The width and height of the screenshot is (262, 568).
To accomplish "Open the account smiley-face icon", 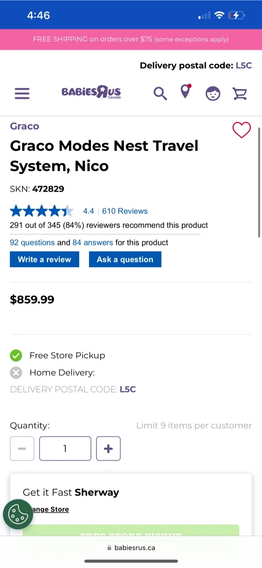I will (x=213, y=93).
